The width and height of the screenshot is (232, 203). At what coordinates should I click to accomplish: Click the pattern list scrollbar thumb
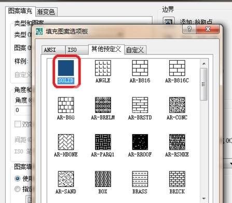pyautogui.click(x=203, y=84)
